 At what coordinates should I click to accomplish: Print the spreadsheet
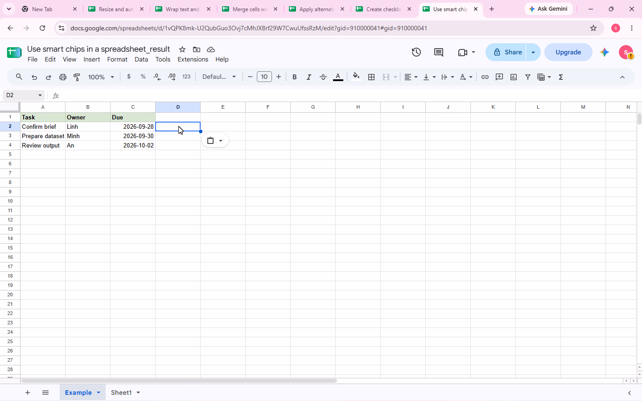pyautogui.click(x=63, y=77)
